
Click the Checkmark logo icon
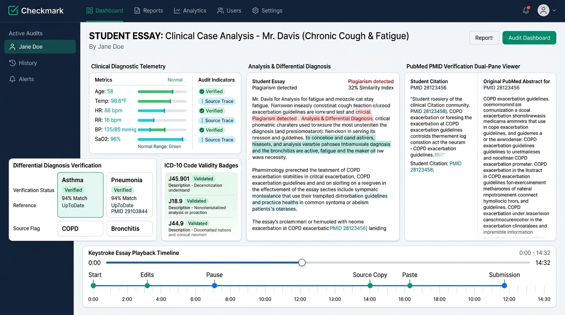13,11
